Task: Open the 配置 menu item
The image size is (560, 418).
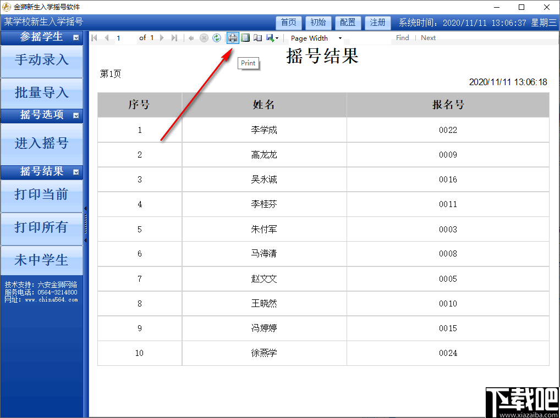Action: click(348, 23)
